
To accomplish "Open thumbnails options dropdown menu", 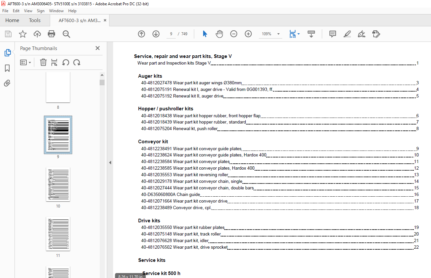I will click(25, 62).
